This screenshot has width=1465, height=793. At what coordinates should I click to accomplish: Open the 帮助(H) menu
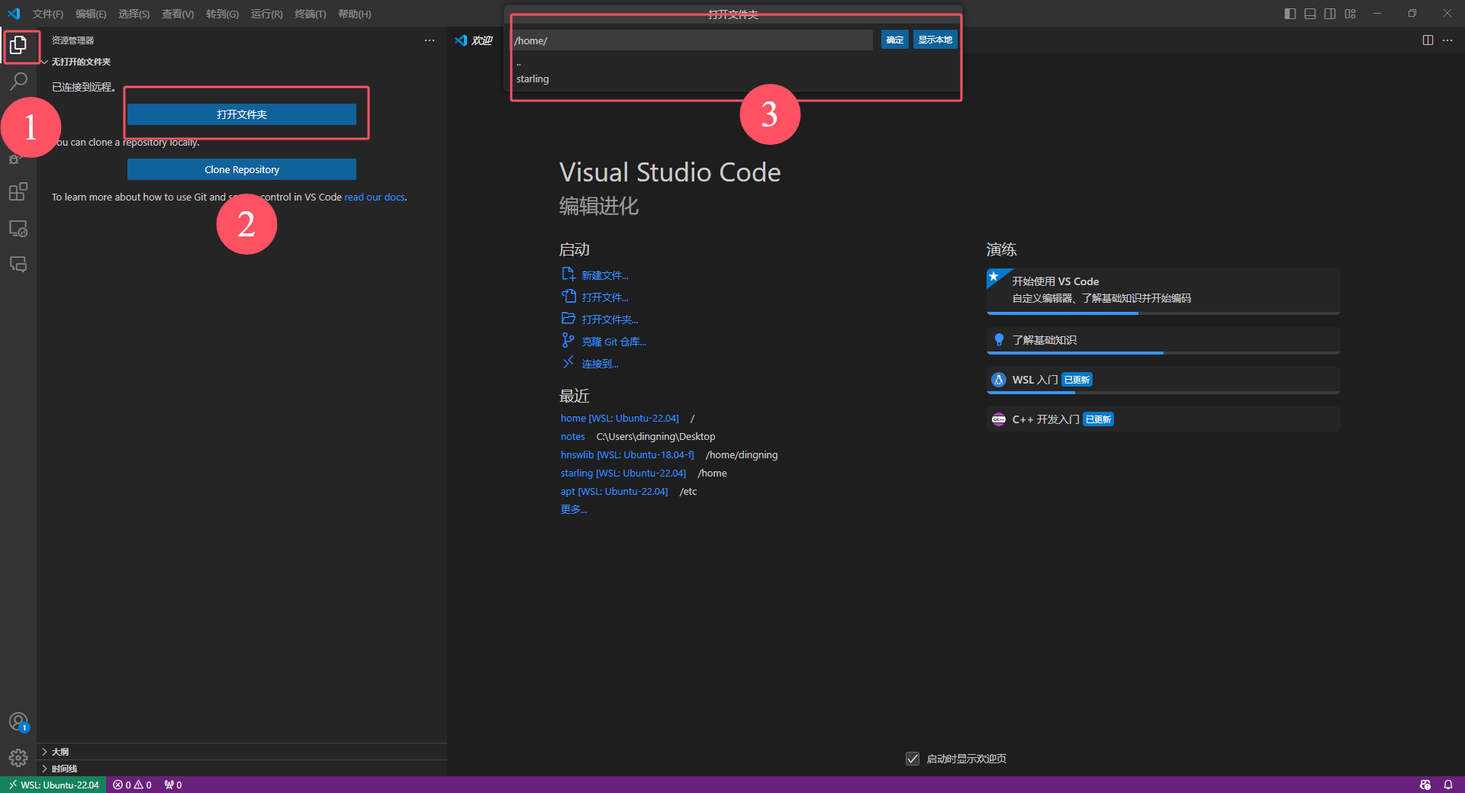pos(355,14)
